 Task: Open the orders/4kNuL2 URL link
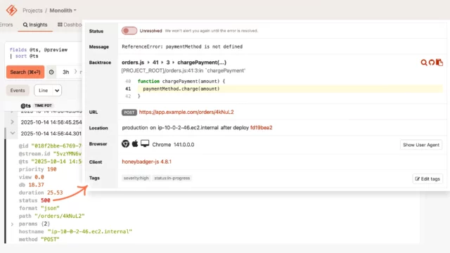click(x=186, y=112)
